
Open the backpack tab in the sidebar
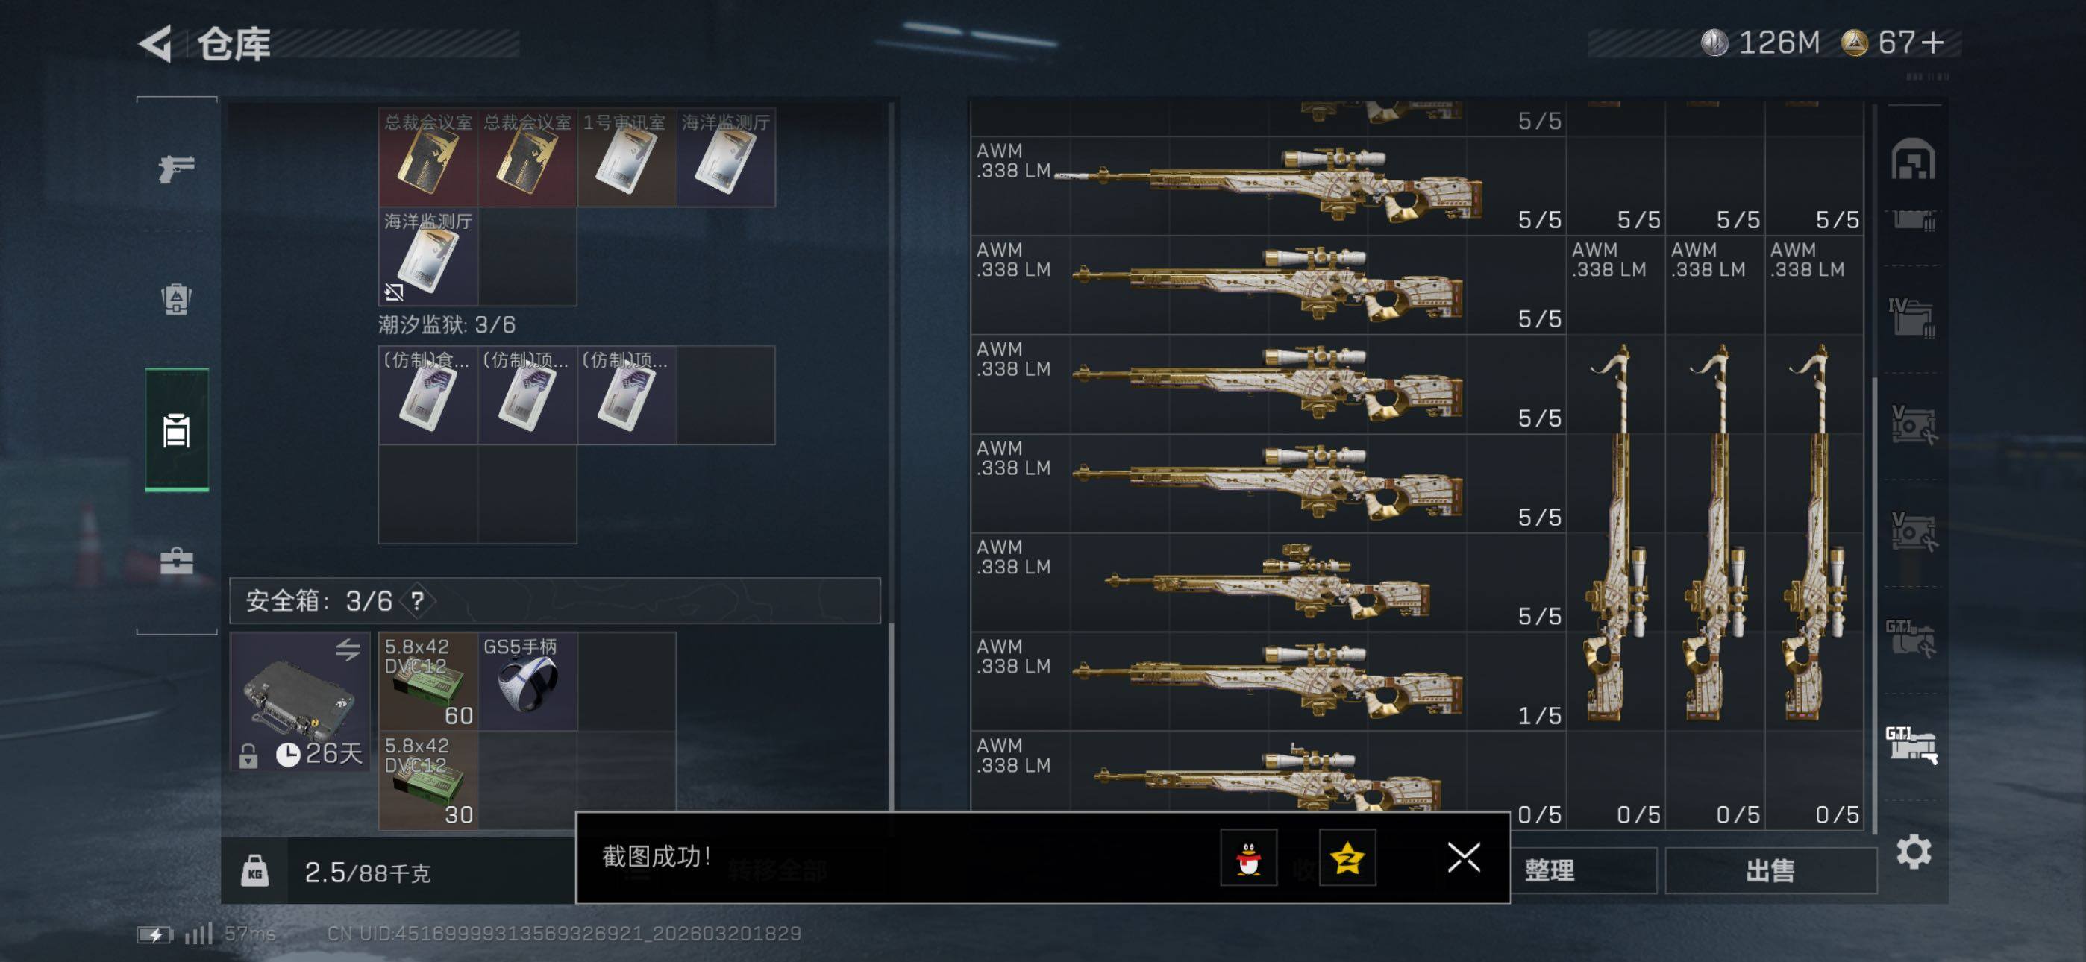(177, 299)
